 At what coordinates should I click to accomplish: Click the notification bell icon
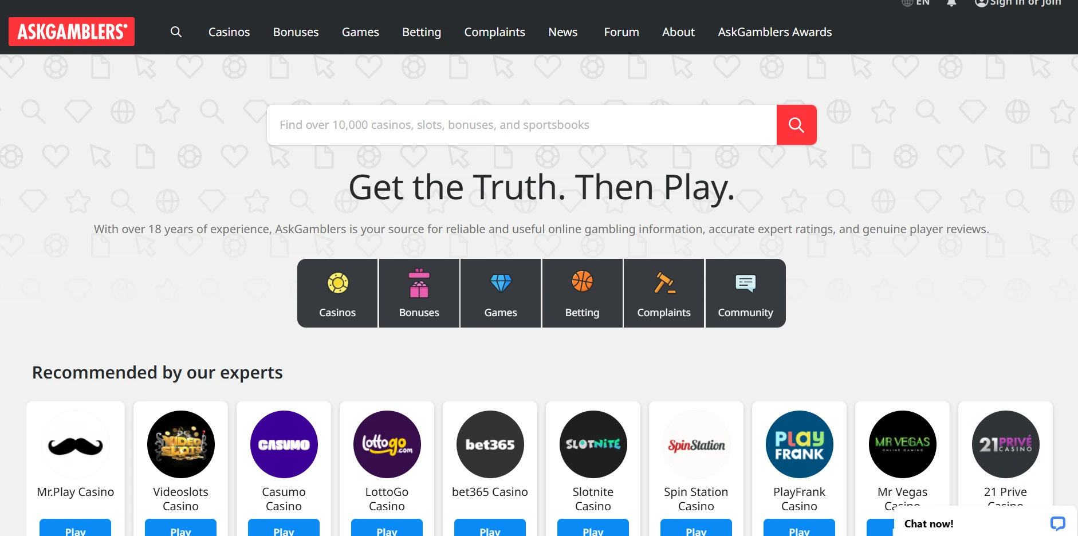(951, 3)
